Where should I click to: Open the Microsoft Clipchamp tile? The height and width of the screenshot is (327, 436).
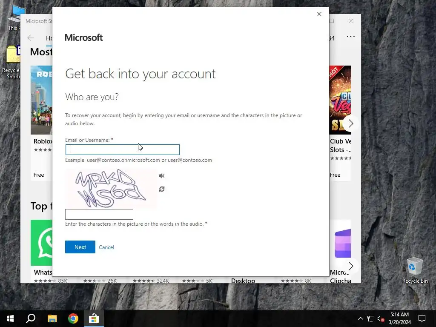340,251
